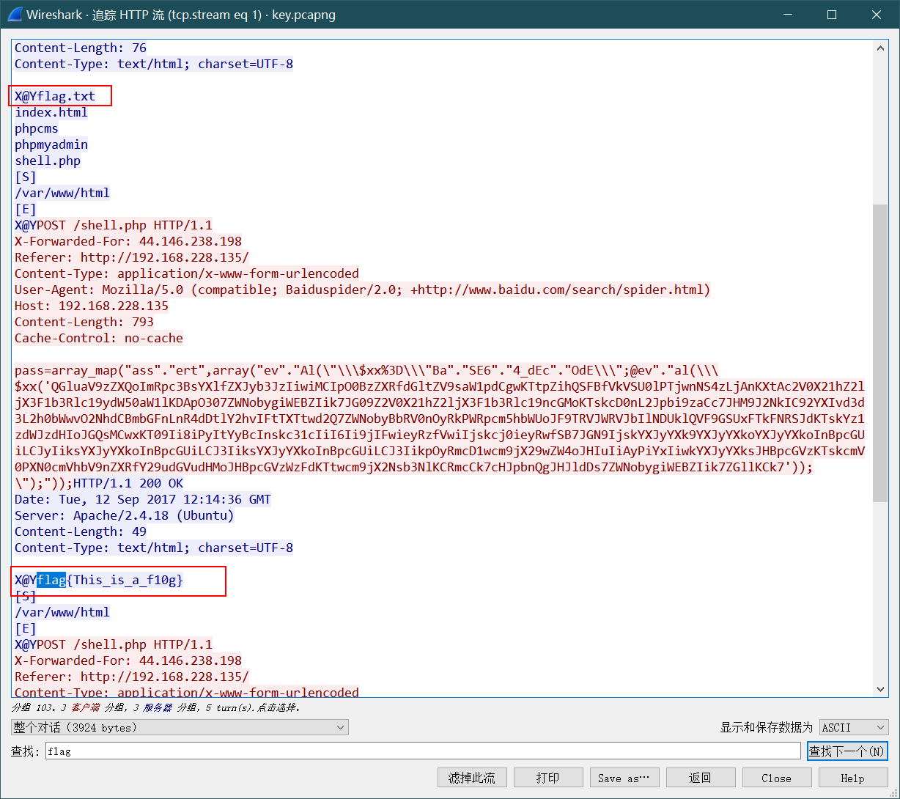The width and height of the screenshot is (900, 799).
Task: Click the HTTP/1.1 200 OK response text
Action: pyautogui.click(x=128, y=483)
